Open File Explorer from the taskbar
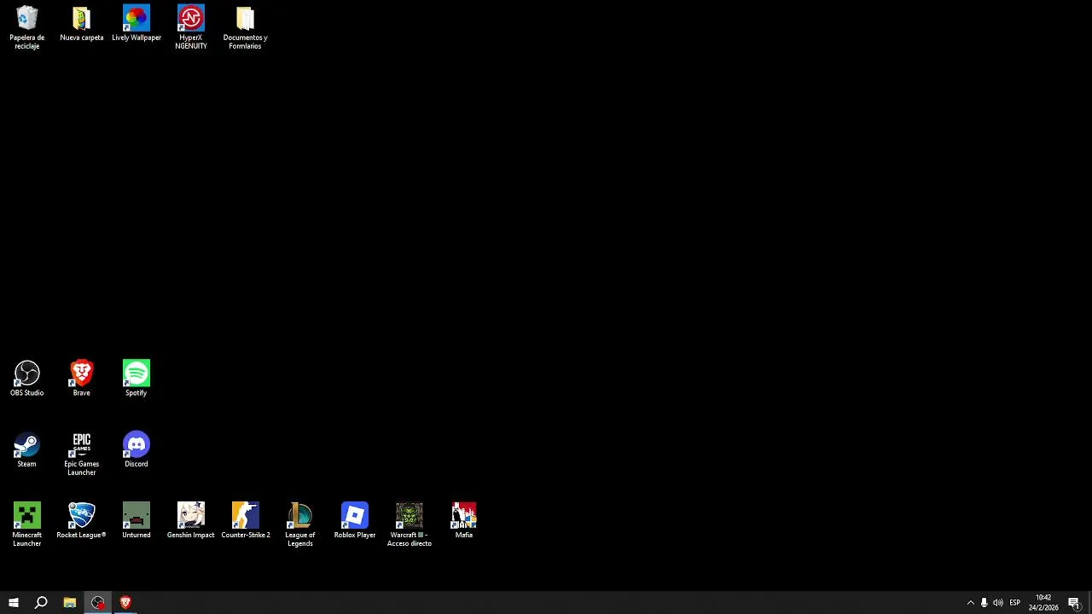 (x=70, y=603)
